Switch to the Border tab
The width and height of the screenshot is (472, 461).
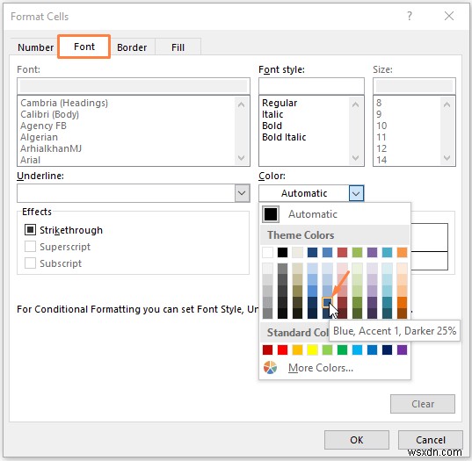point(132,47)
